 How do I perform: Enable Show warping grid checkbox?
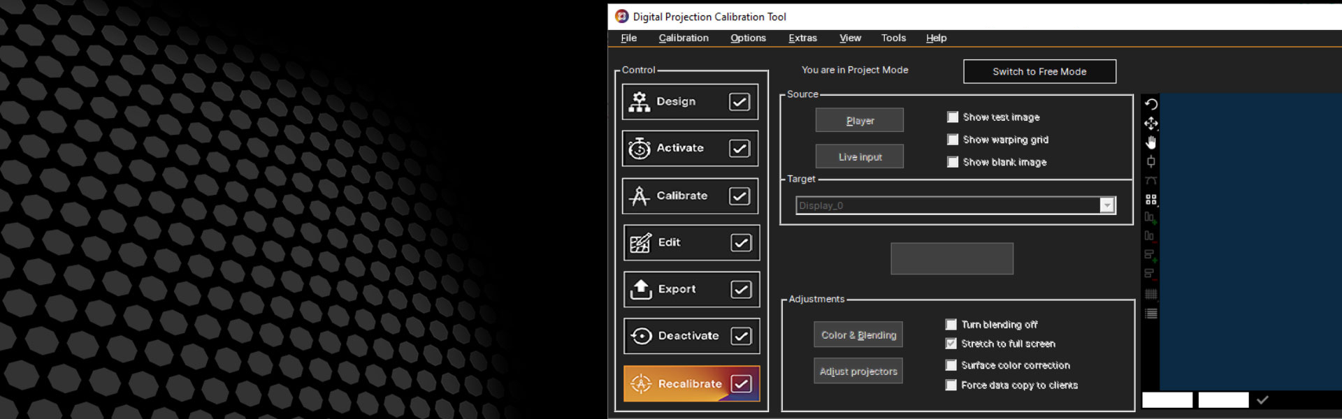pyautogui.click(x=953, y=140)
